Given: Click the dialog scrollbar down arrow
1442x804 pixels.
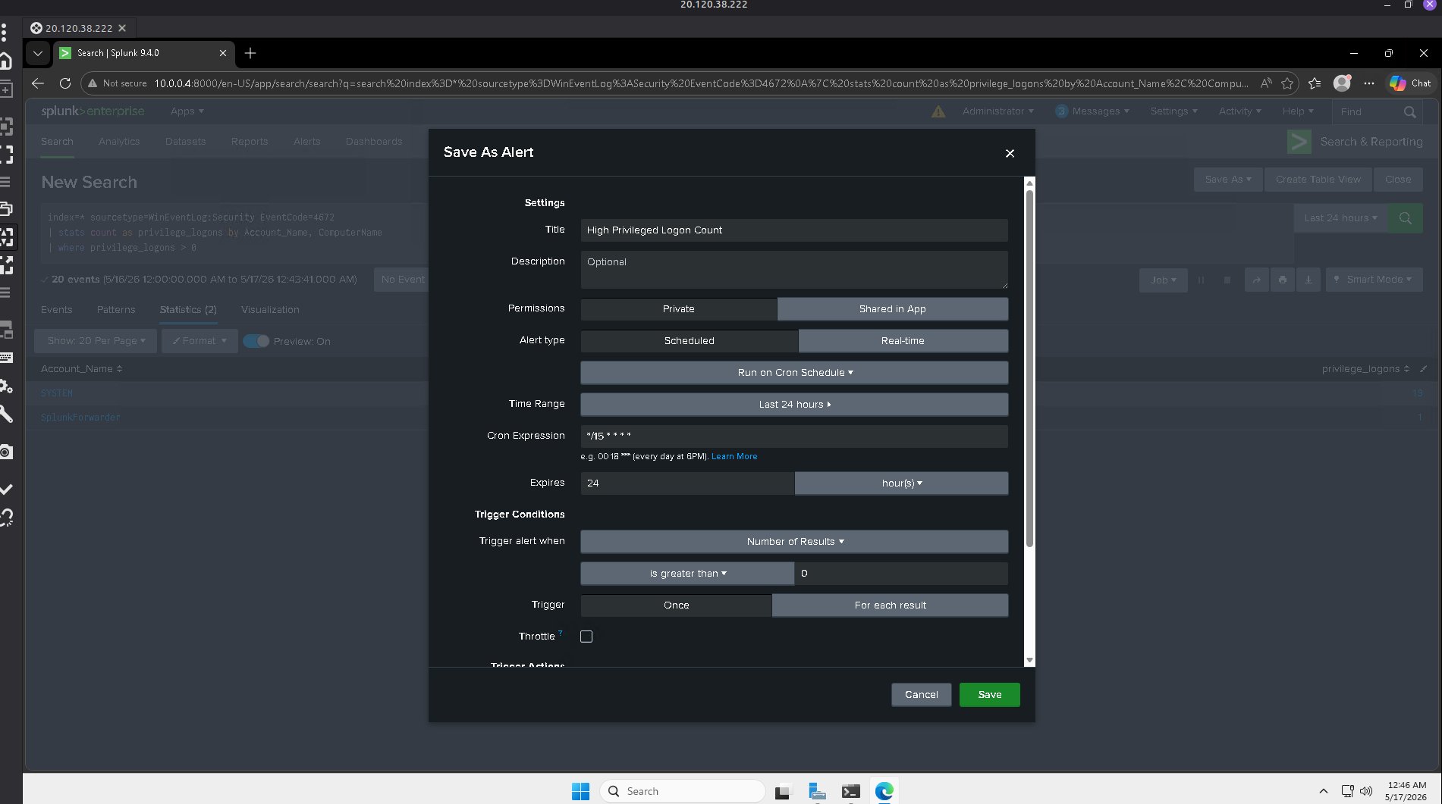Looking at the screenshot, I should tap(1029, 661).
